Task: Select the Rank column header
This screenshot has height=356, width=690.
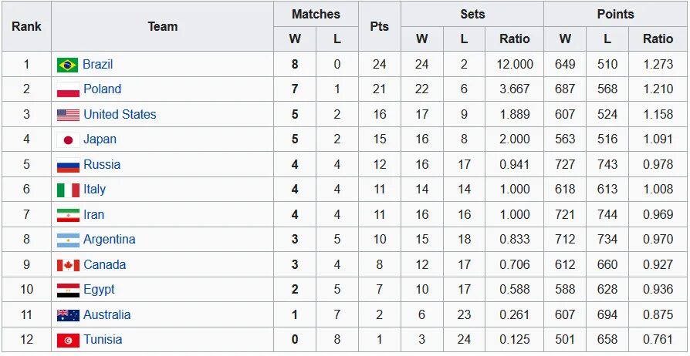Action: pyautogui.click(x=26, y=26)
